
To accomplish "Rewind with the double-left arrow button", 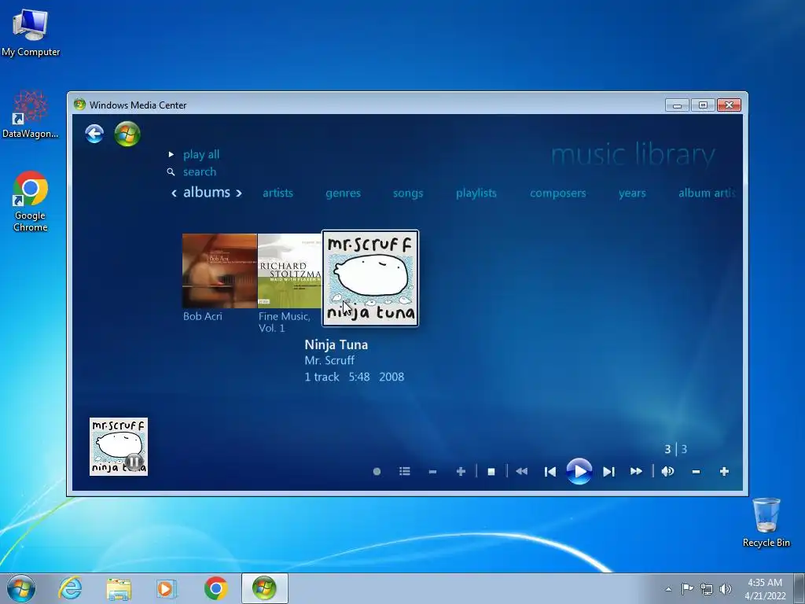I will 522,471.
